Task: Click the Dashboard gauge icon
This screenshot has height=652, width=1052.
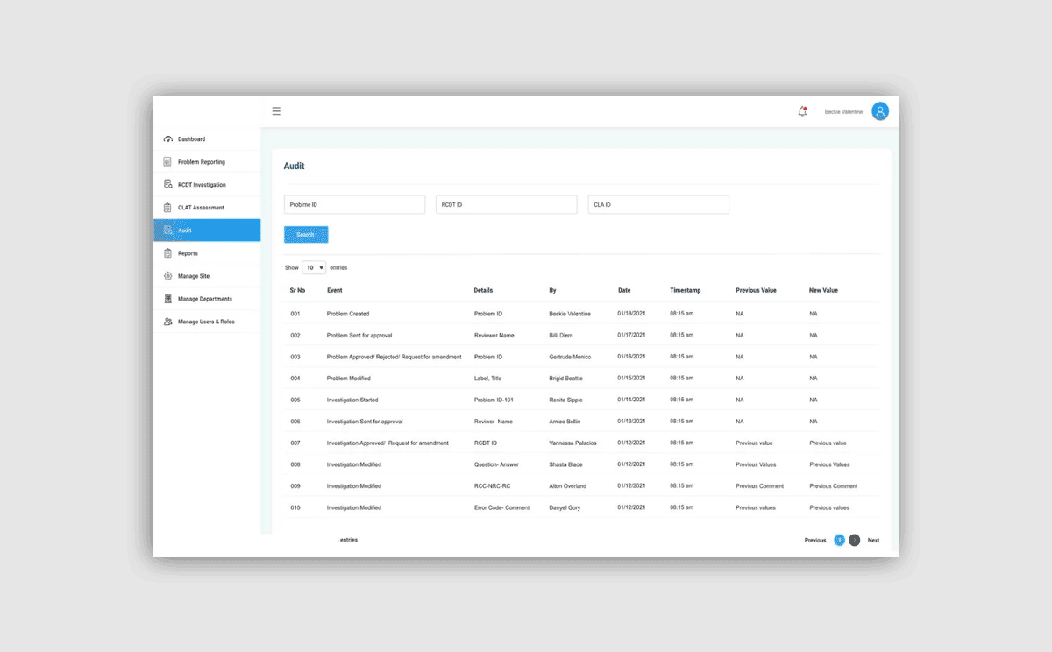Action: click(167, 139)
